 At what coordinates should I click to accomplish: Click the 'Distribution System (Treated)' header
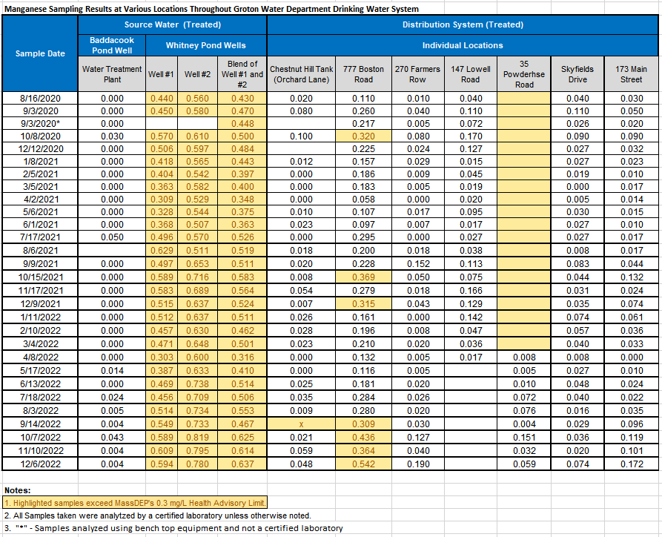(463, 24)
